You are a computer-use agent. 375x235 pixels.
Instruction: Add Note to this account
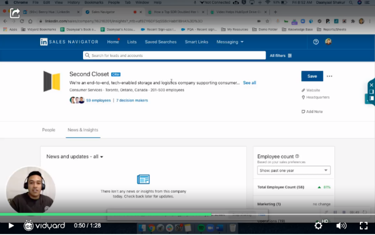tap(312, 112)
